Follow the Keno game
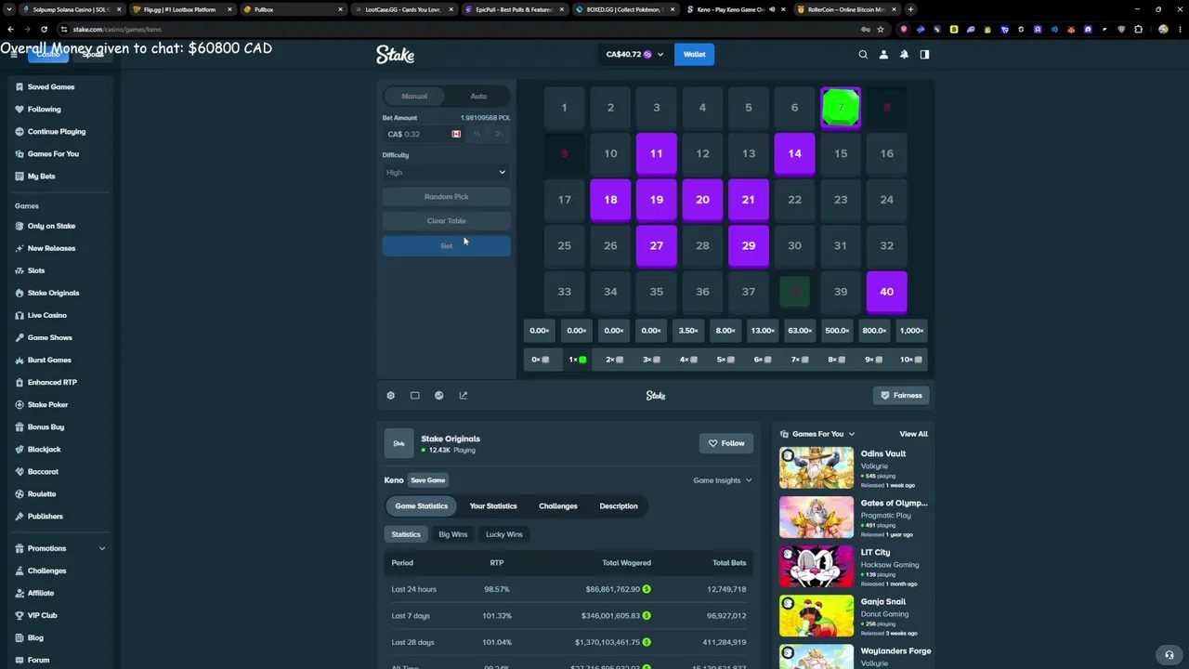1189x669 pixels. point(725,443)
